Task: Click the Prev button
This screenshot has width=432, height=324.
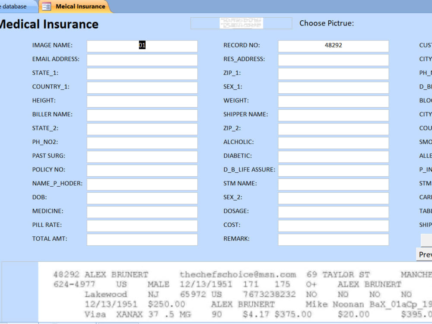Action: point(424,254)
